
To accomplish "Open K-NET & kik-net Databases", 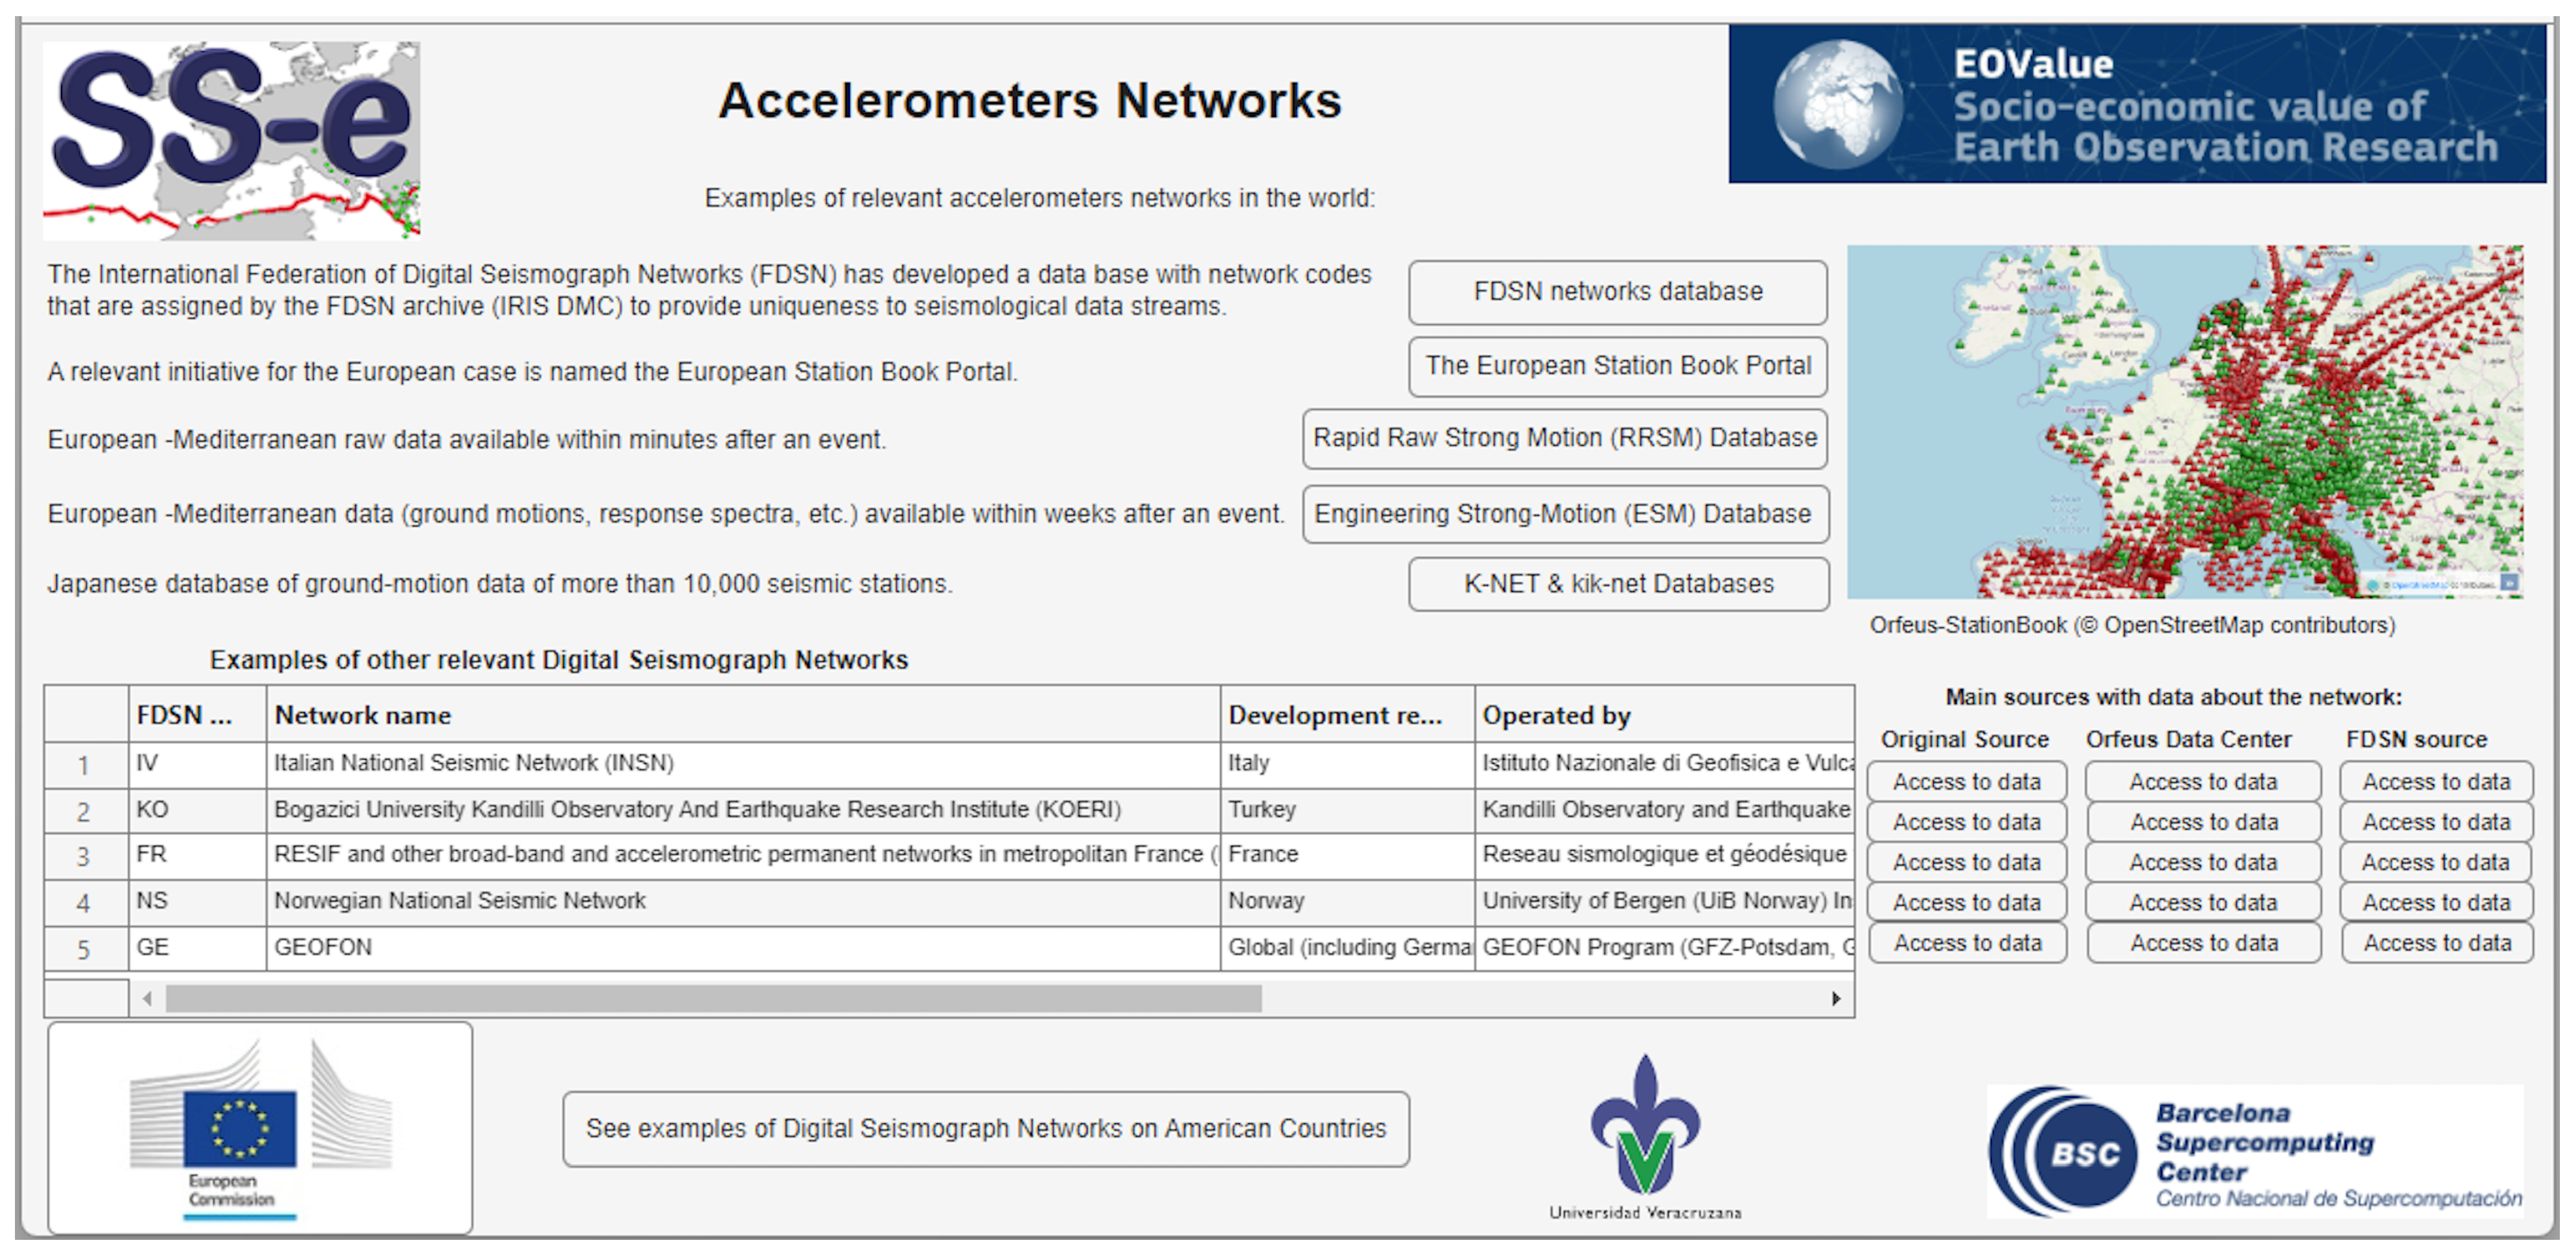I will pos(1619,584).
